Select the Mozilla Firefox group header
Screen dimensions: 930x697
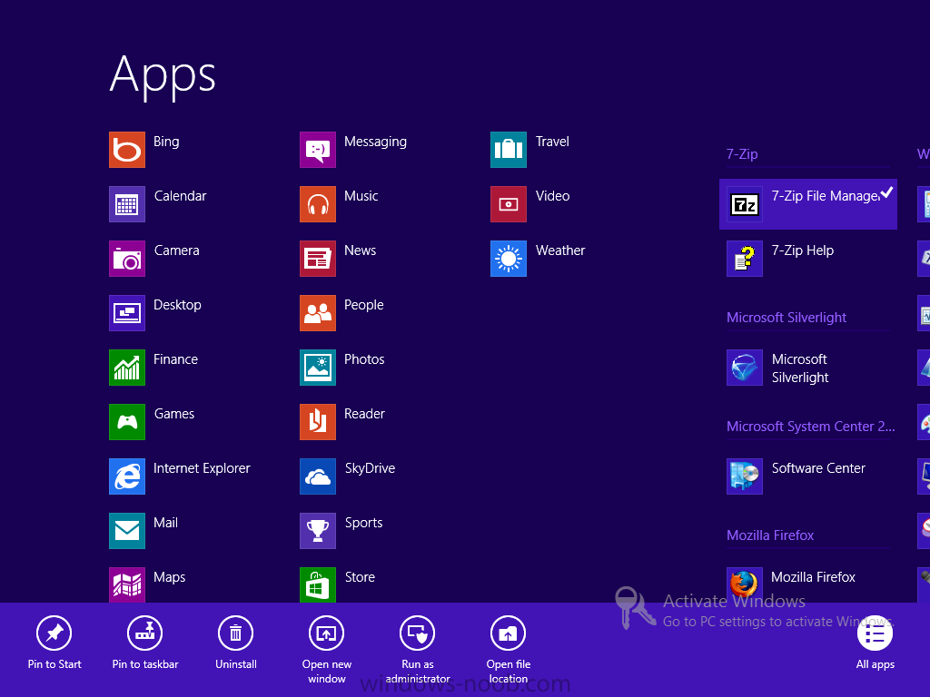770,535
